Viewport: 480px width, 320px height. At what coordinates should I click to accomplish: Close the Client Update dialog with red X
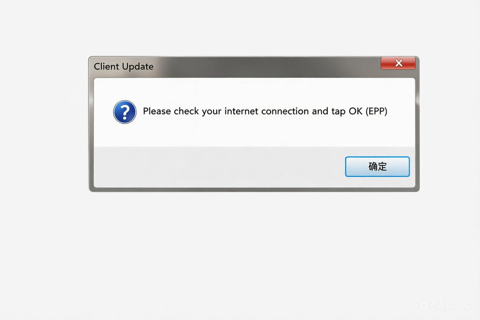point(398,63)
